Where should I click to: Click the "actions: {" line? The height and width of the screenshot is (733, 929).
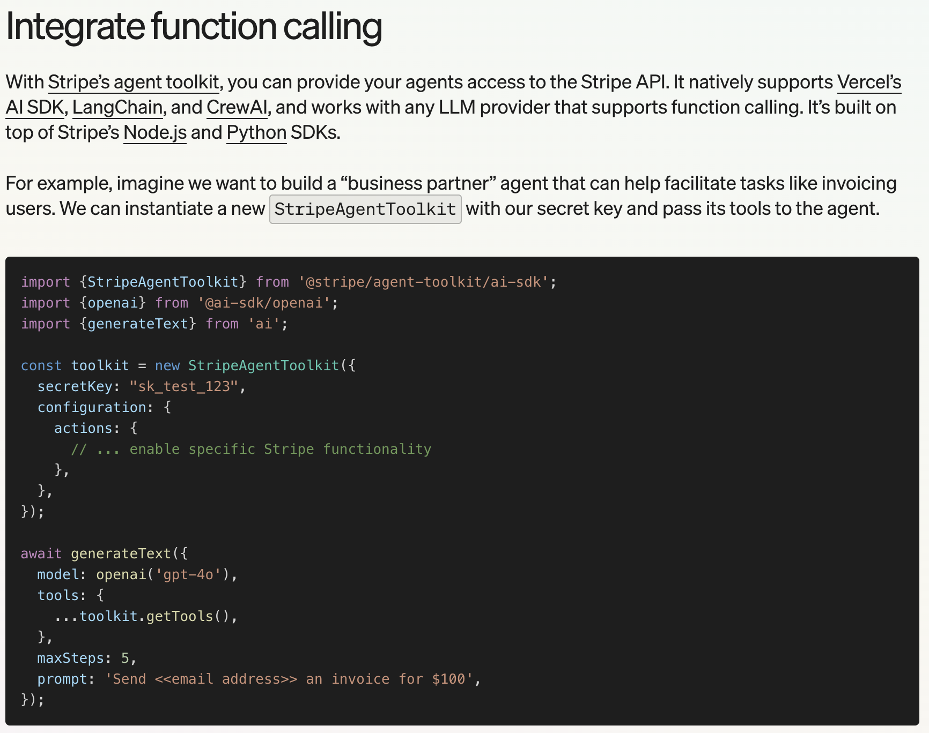(x=96, y=428)
